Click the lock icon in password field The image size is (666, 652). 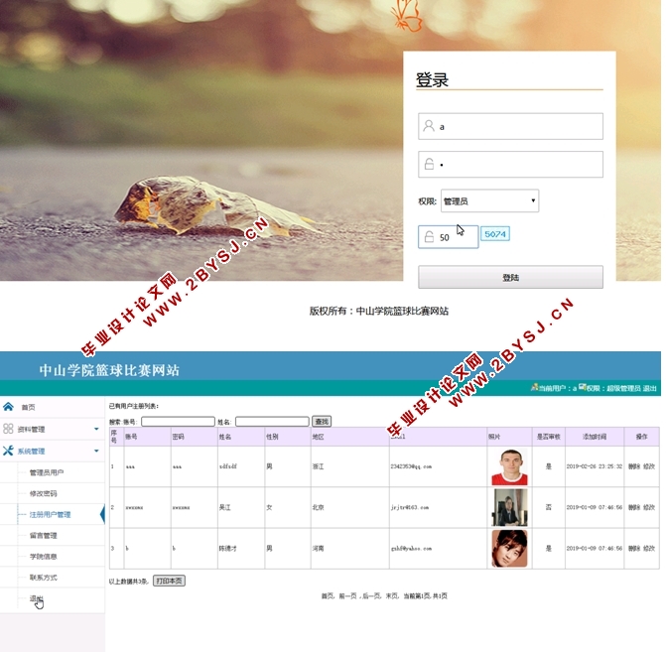[429, 164]
